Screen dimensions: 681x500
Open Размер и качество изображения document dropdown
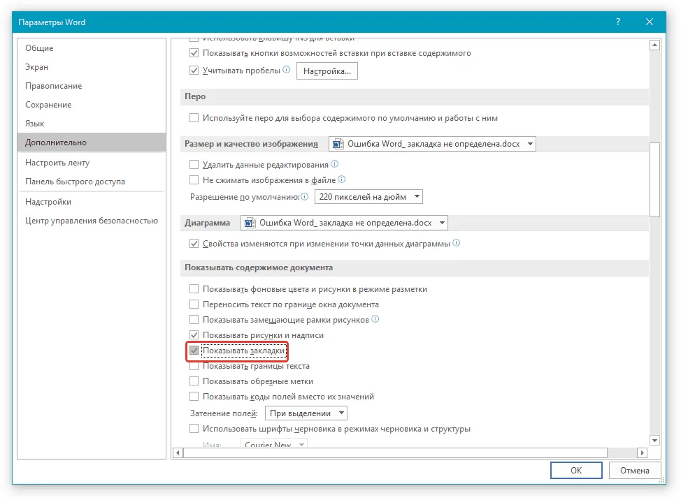[x=432, y=144]
